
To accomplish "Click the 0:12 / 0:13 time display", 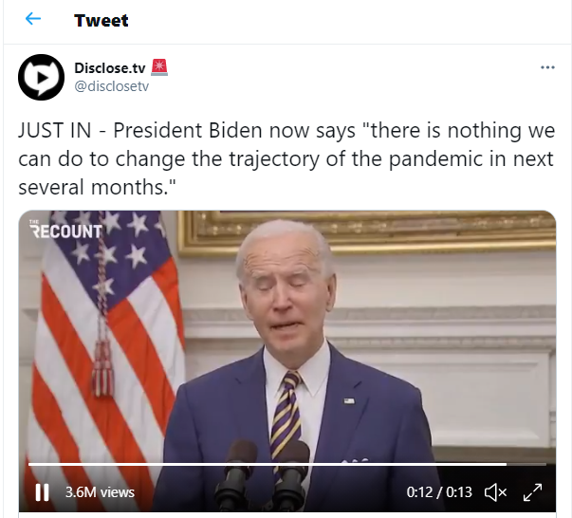I will tap(439, 492).
